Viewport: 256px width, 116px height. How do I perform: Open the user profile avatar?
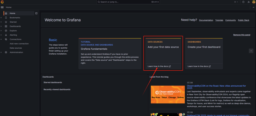tap(253, 2)
